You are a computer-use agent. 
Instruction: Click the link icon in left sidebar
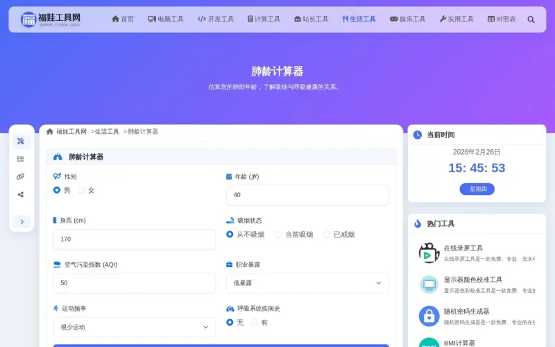coord(21,177)
